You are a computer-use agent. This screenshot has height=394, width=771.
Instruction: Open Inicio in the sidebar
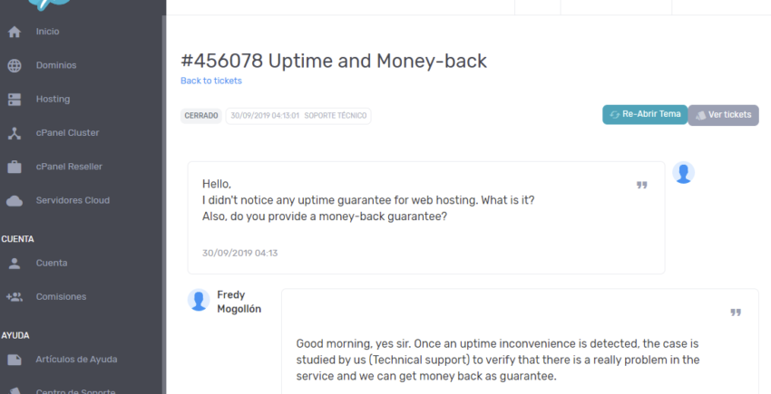point(48,32)
